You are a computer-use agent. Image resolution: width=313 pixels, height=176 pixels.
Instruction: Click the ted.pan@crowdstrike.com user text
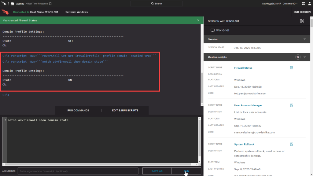250,94
